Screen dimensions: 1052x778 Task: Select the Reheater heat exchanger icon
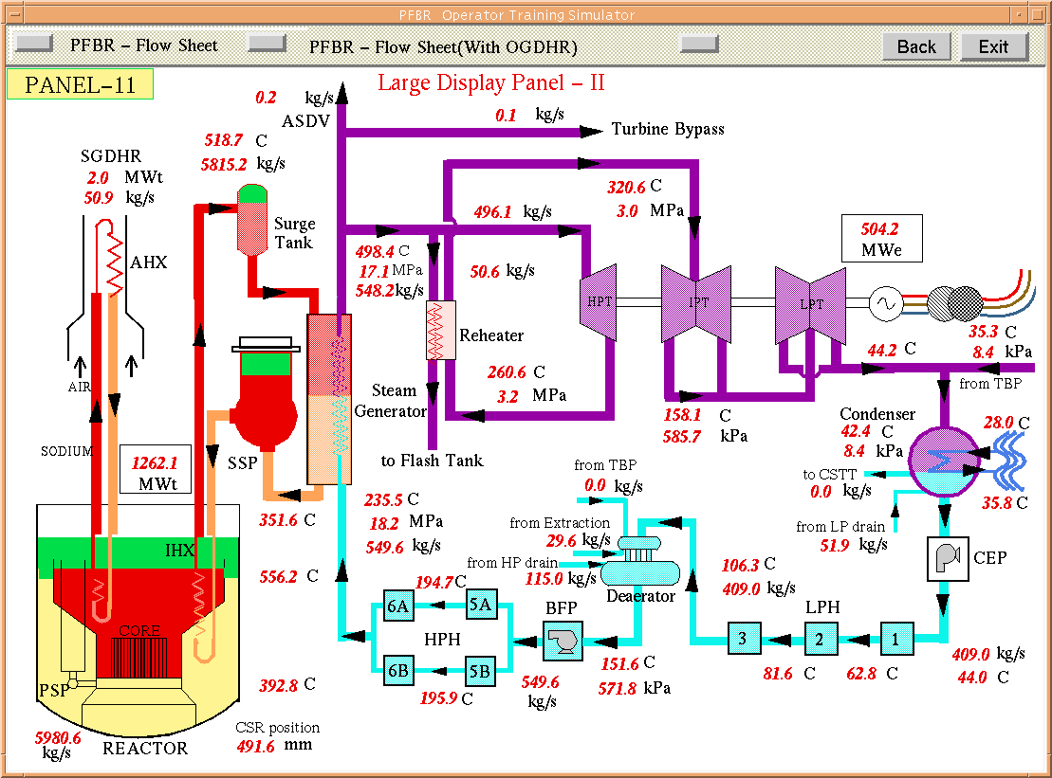pyautogui.click(x=440, y=331)
